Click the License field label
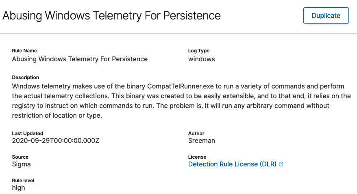357x194 pixels. (197, 157)
